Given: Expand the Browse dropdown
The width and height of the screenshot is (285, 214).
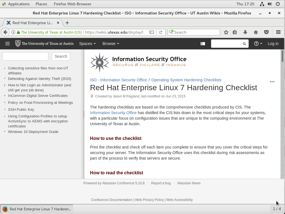Looking at the screenshot, I should click(x=111, y=44).
